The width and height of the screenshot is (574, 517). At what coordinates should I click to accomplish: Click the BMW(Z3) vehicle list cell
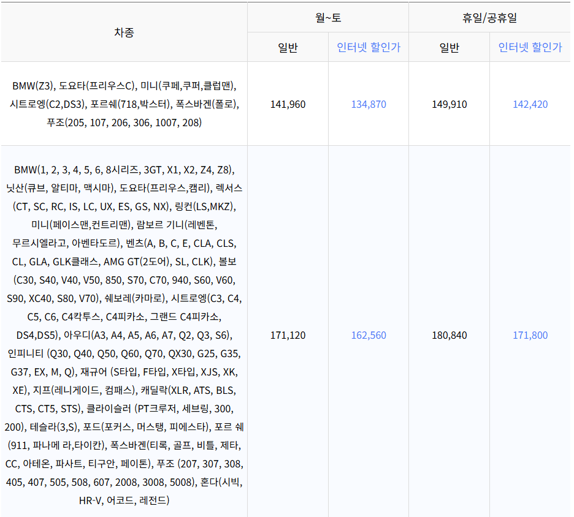(123, 104)
